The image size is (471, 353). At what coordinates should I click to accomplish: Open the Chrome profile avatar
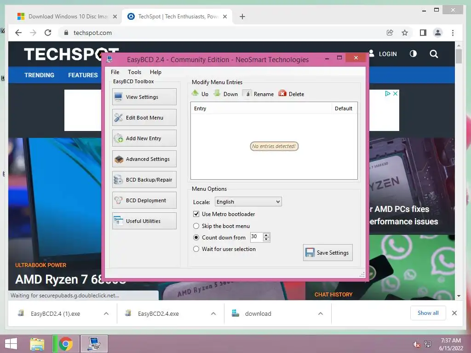[x=438, y=33]
